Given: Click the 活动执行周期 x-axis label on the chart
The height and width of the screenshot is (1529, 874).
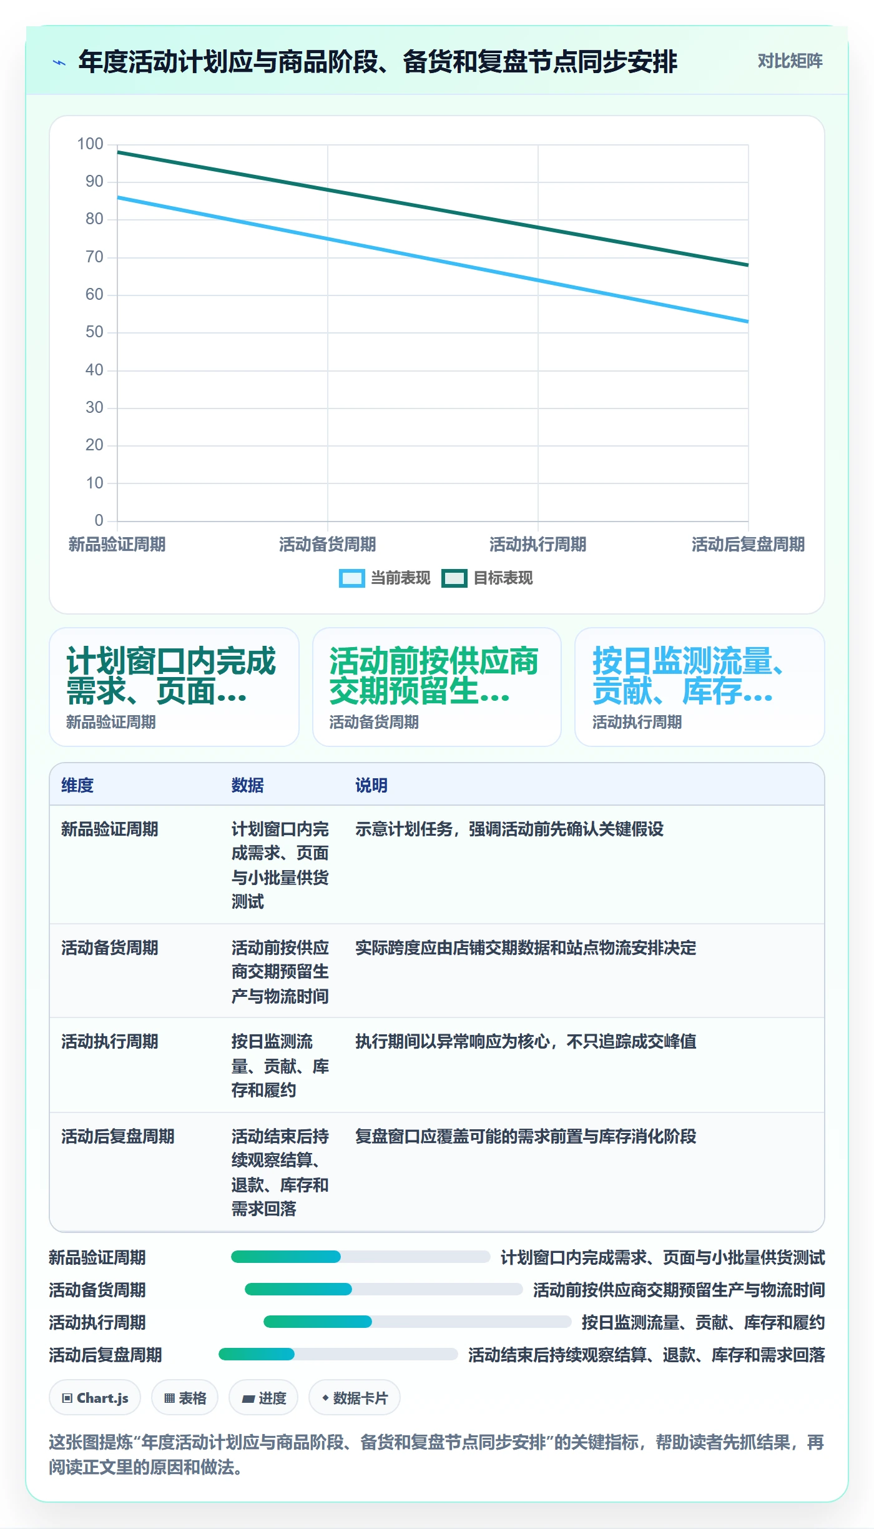Looking at the screenshot, I should [538, 545].
